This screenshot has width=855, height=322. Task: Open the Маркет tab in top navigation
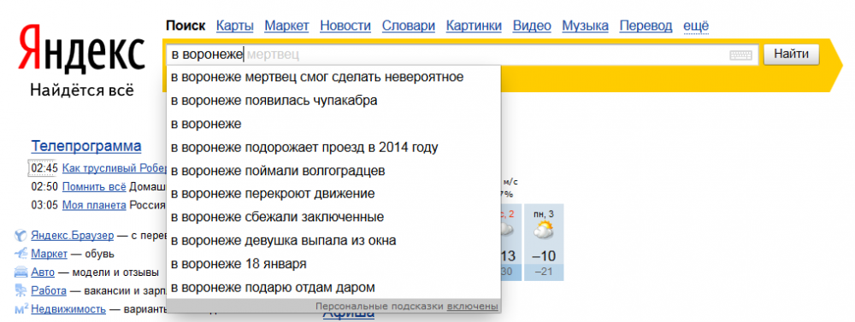click(x=286, y=26)
